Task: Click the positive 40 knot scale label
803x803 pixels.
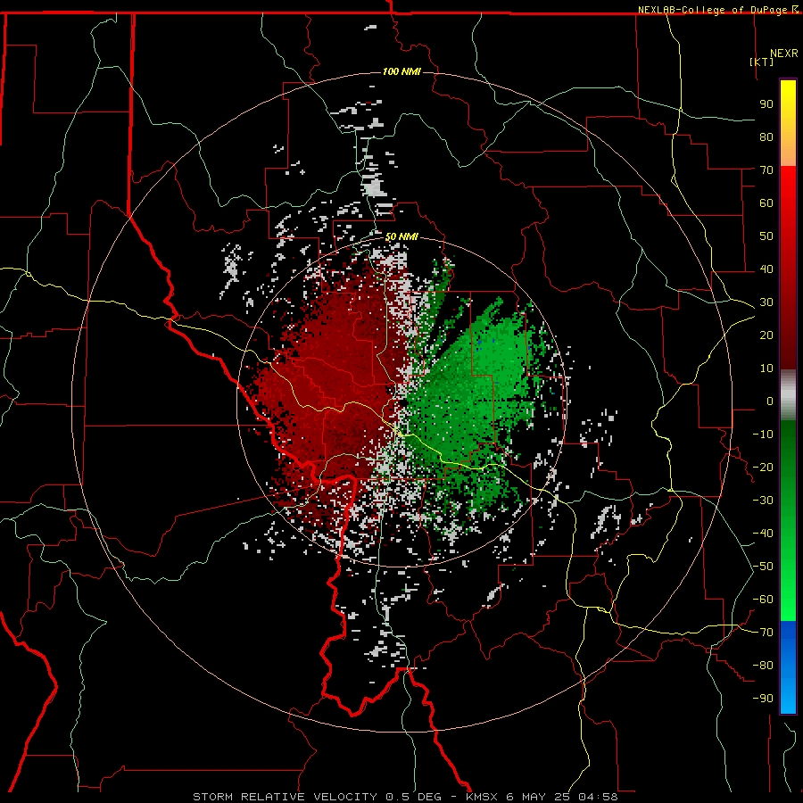Action: (766, 269)
